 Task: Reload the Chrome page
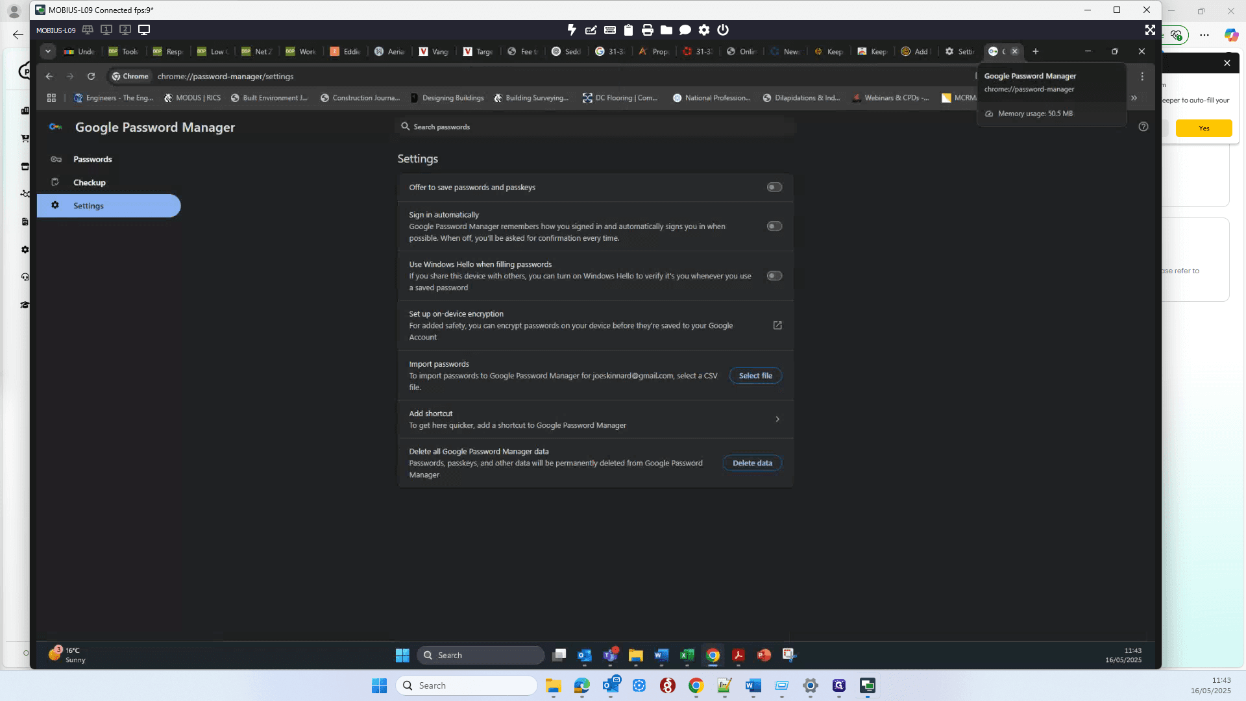91,77
